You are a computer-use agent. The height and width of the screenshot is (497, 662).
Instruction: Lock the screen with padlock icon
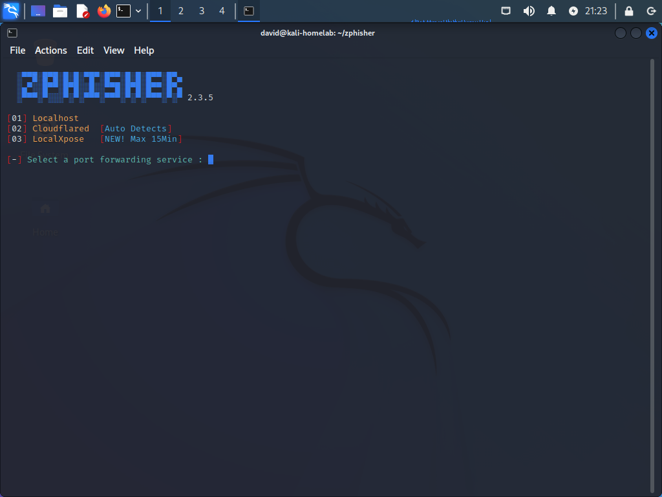click(x=628, y=11)
